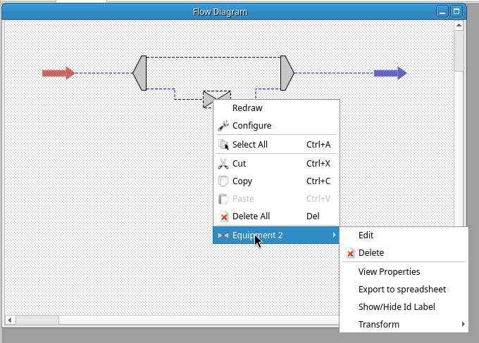Select the divider equipment on the left

click(x=140, y=73)
